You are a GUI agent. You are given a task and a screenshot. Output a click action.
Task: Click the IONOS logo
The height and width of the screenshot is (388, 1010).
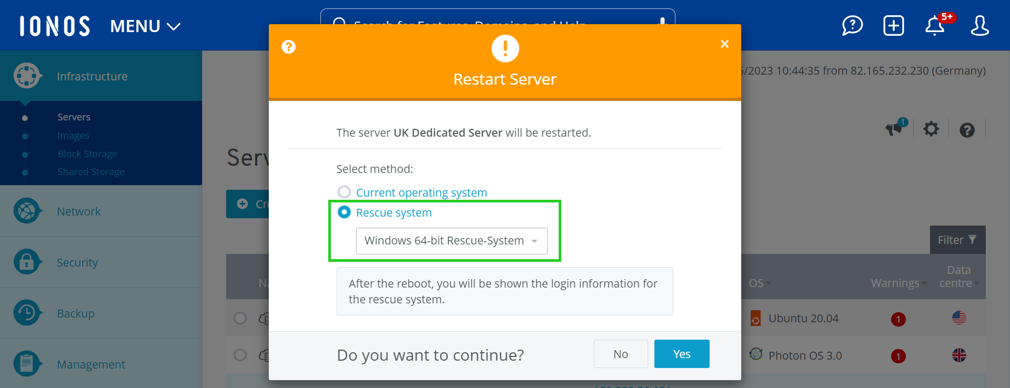pyautogui.click(x=55, y=26)
